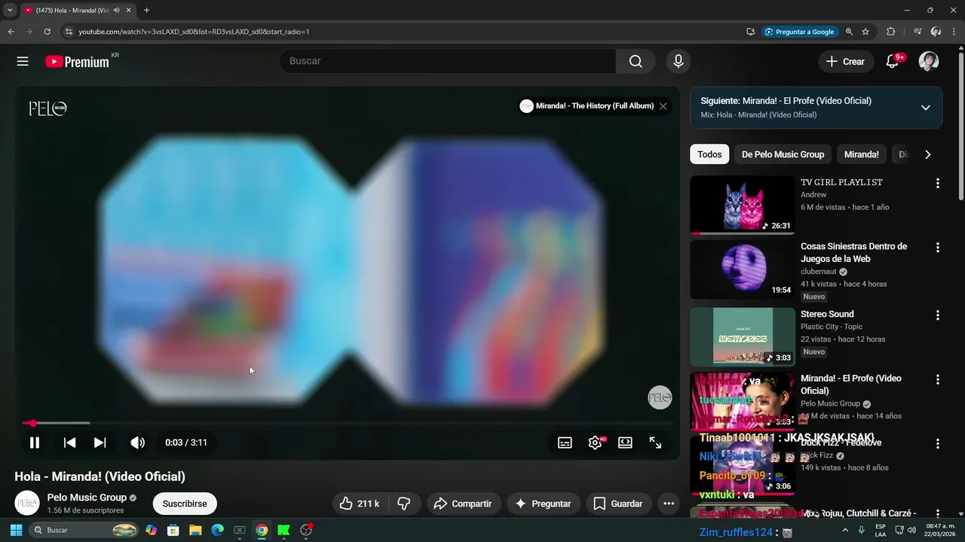Screen dimensions: 965x542
Task: Open options for TV GIRL PLAYLIST
Action: (x=938, y=184)
